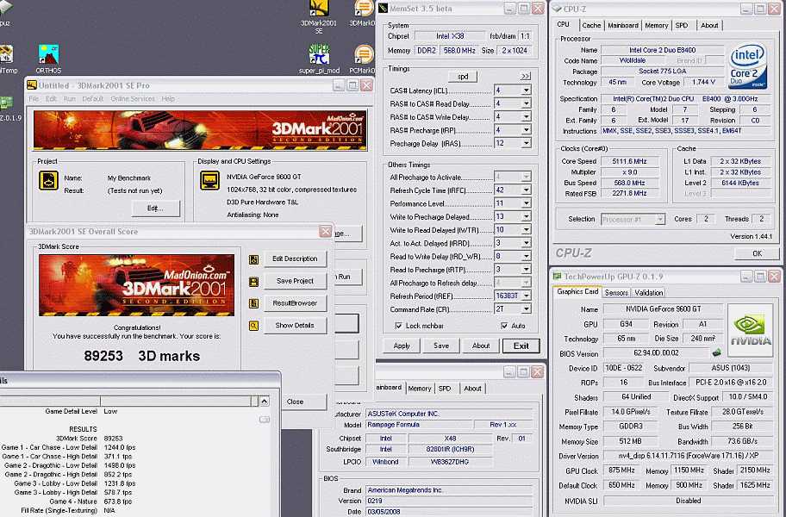Viewport: 786px width, 517px height.
Task: Click the Show Details magnifier icon
Action: 253,326
